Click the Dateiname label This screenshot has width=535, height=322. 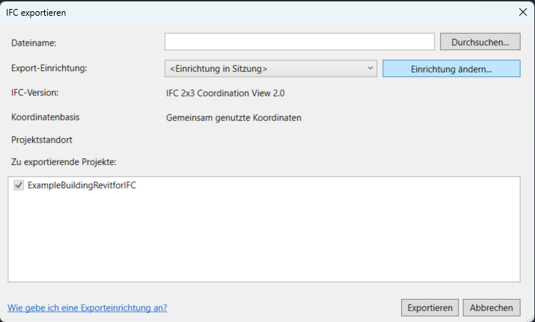[34, 43]
